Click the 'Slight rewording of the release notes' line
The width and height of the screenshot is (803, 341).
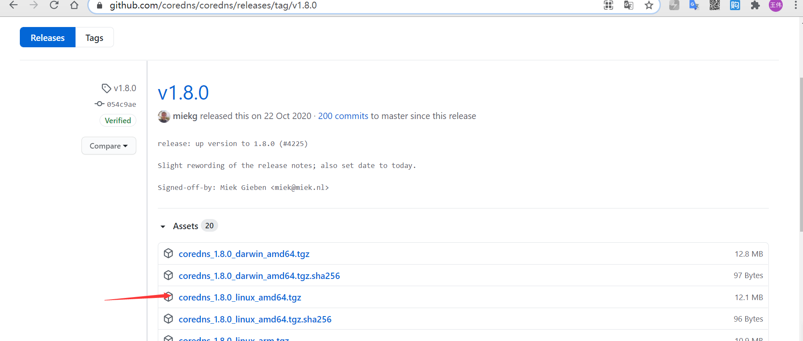tap(287, 165)
